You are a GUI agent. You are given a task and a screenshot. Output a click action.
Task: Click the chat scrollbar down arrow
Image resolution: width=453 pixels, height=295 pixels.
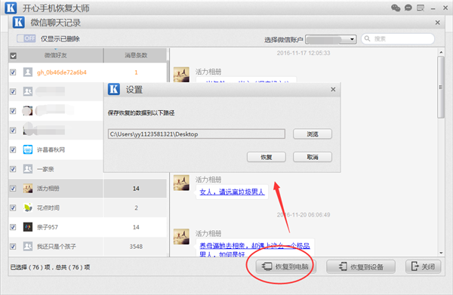441,253
